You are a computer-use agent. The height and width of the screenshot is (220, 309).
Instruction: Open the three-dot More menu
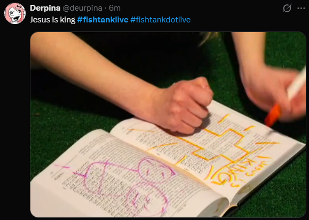[x=301, y=9]
